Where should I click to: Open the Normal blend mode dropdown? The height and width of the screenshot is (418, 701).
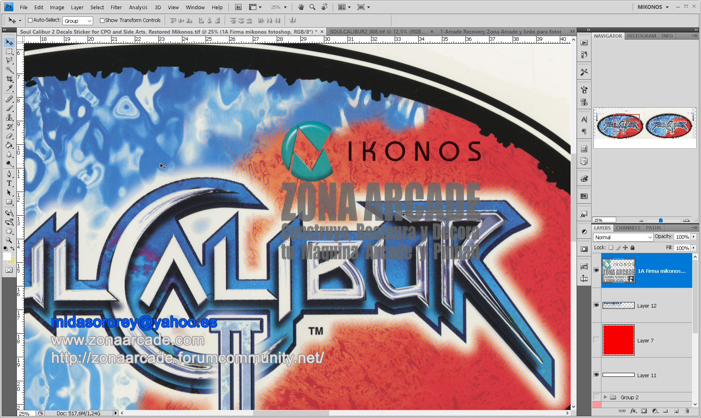point(622,237)
